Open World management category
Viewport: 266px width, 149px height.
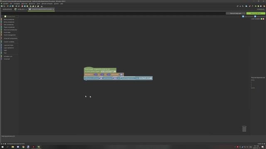coord(10,35)
